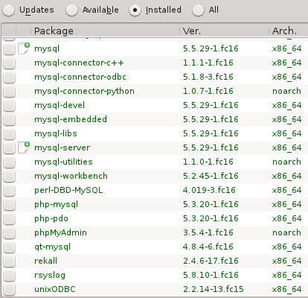Tick the checkbox for rekall
This screenshot has height=298, width=308.
pos(10,261)
